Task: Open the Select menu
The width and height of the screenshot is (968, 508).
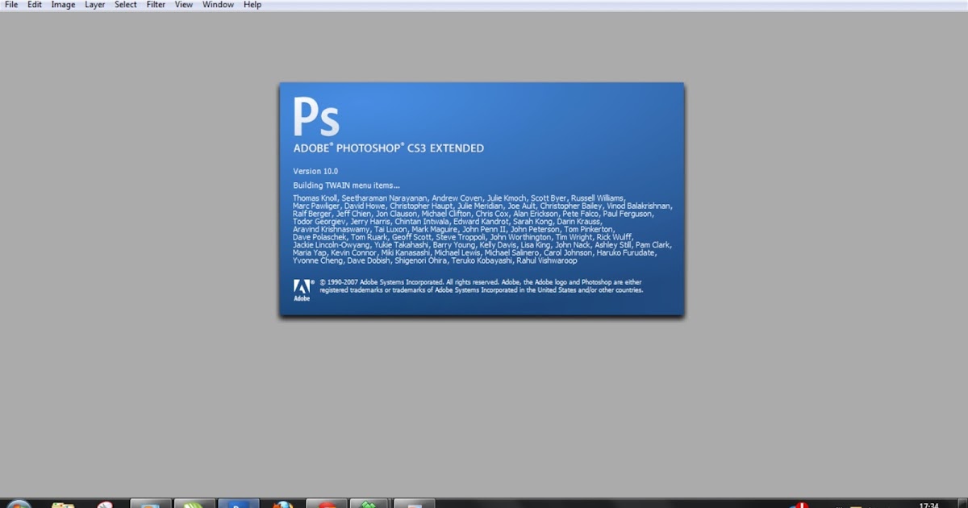Action: click(x=126, y=5)
